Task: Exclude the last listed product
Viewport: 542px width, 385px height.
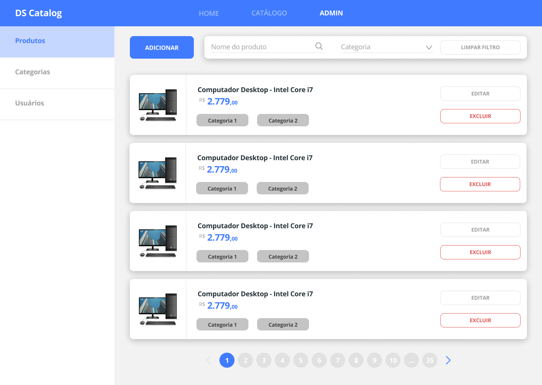Action: click(x=480, y=320)
